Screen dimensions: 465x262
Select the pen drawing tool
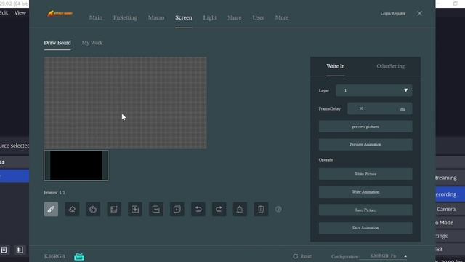click(51, 209)
